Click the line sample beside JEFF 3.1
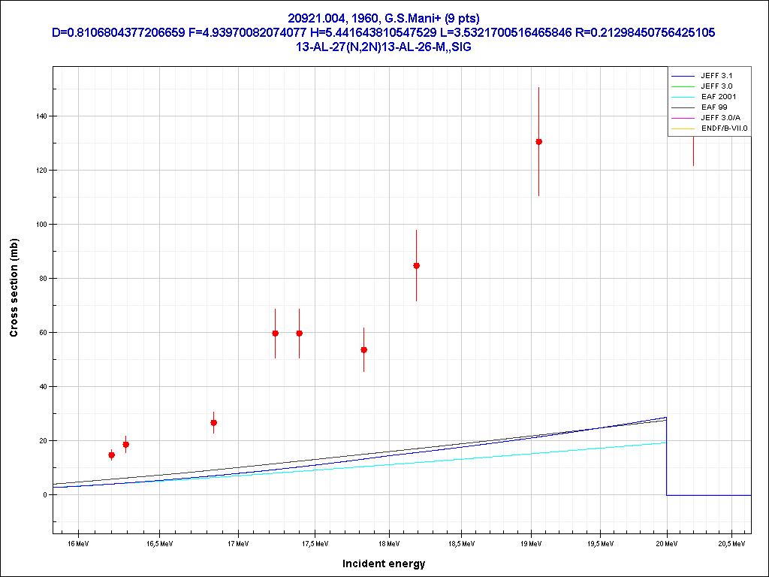This screenshot has height=577, width=769. [683, 76]
